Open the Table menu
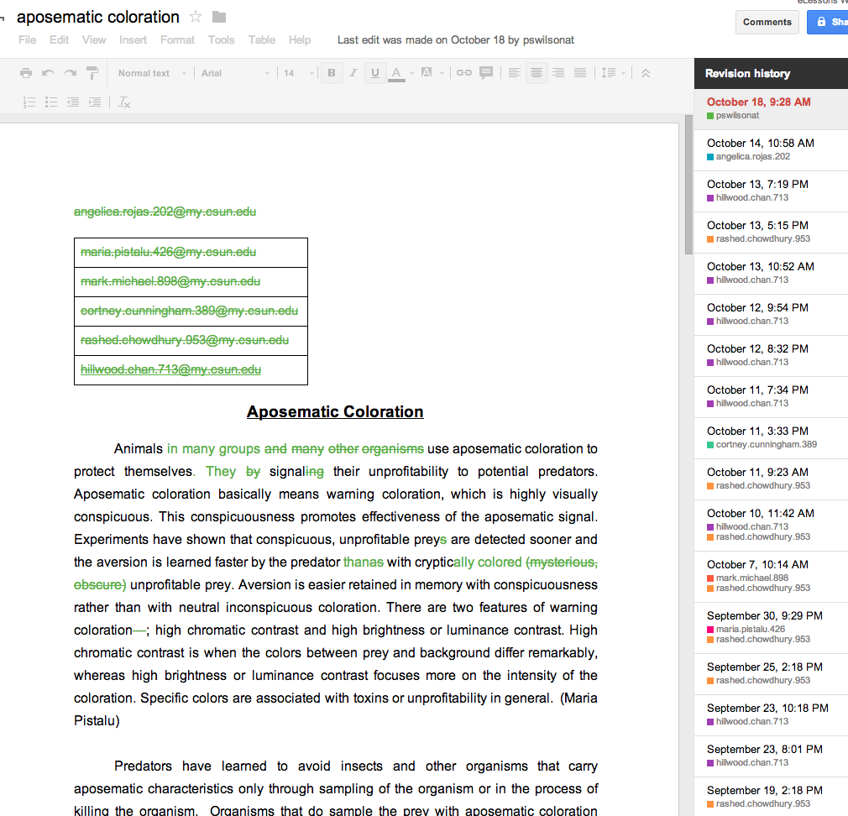 [x=262, y=40]
